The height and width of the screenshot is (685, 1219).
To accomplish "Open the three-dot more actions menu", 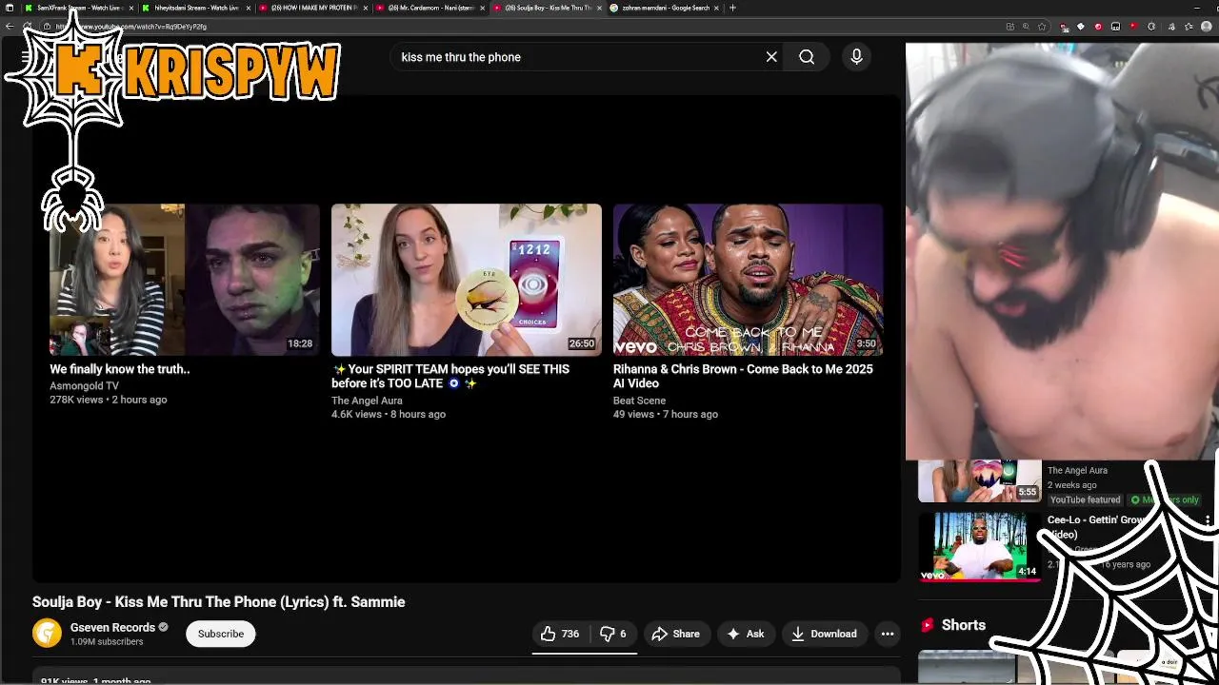I will (x=888, y=634).
